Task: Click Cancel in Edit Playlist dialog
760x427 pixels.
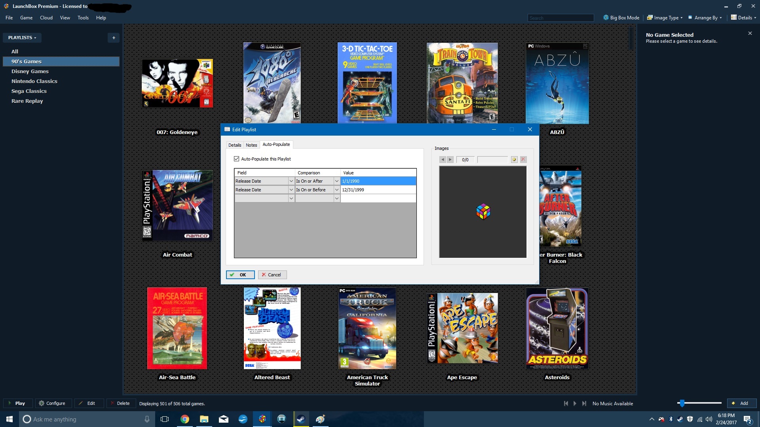Action: coord(272,275)
